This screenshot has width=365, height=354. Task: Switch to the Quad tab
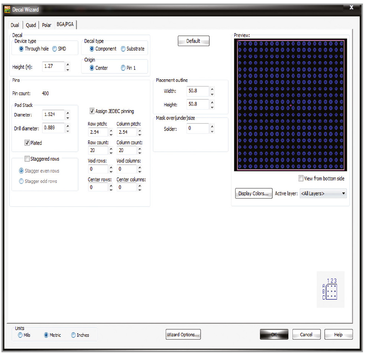(x=31, y=25)
